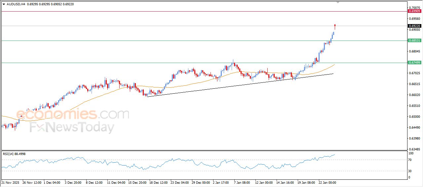Viewport: 423px width, 187px height.
Task: Click the triangle arrow beside AUDUSD,H4 title
Action: pyautogui.click(x=4, y=4)
